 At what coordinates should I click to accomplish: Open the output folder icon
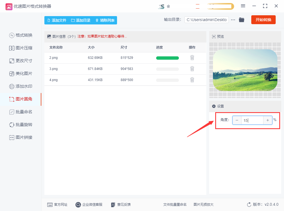pyautogui.click(x=242, y=20)
